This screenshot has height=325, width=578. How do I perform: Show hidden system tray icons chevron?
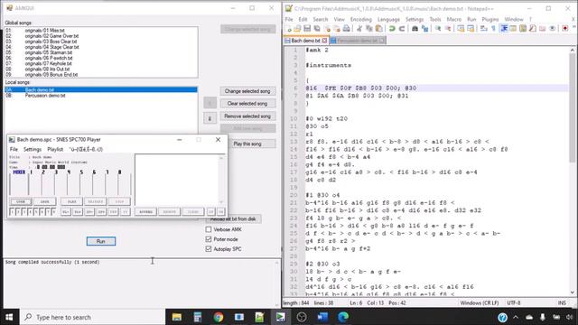pyautogui.click(x=516, y=317)
